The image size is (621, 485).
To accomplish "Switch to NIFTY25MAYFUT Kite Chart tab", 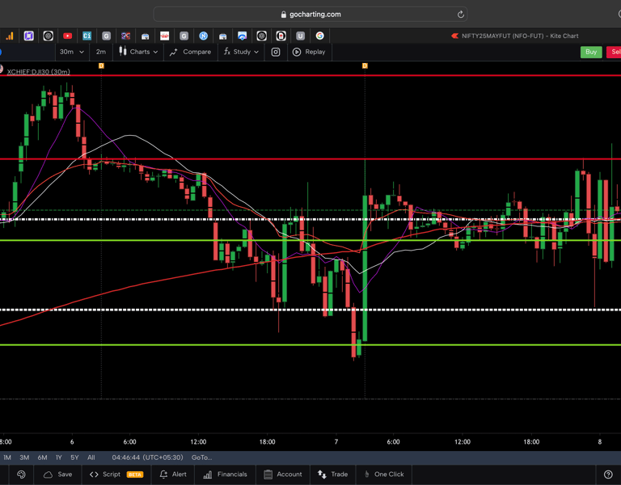I will tap(515, 36).
